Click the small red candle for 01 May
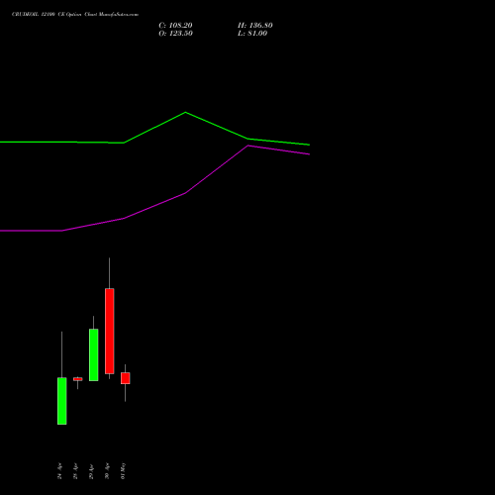This screenshot has height=495, width=495. pyautogui.click(x=126, y=378)
